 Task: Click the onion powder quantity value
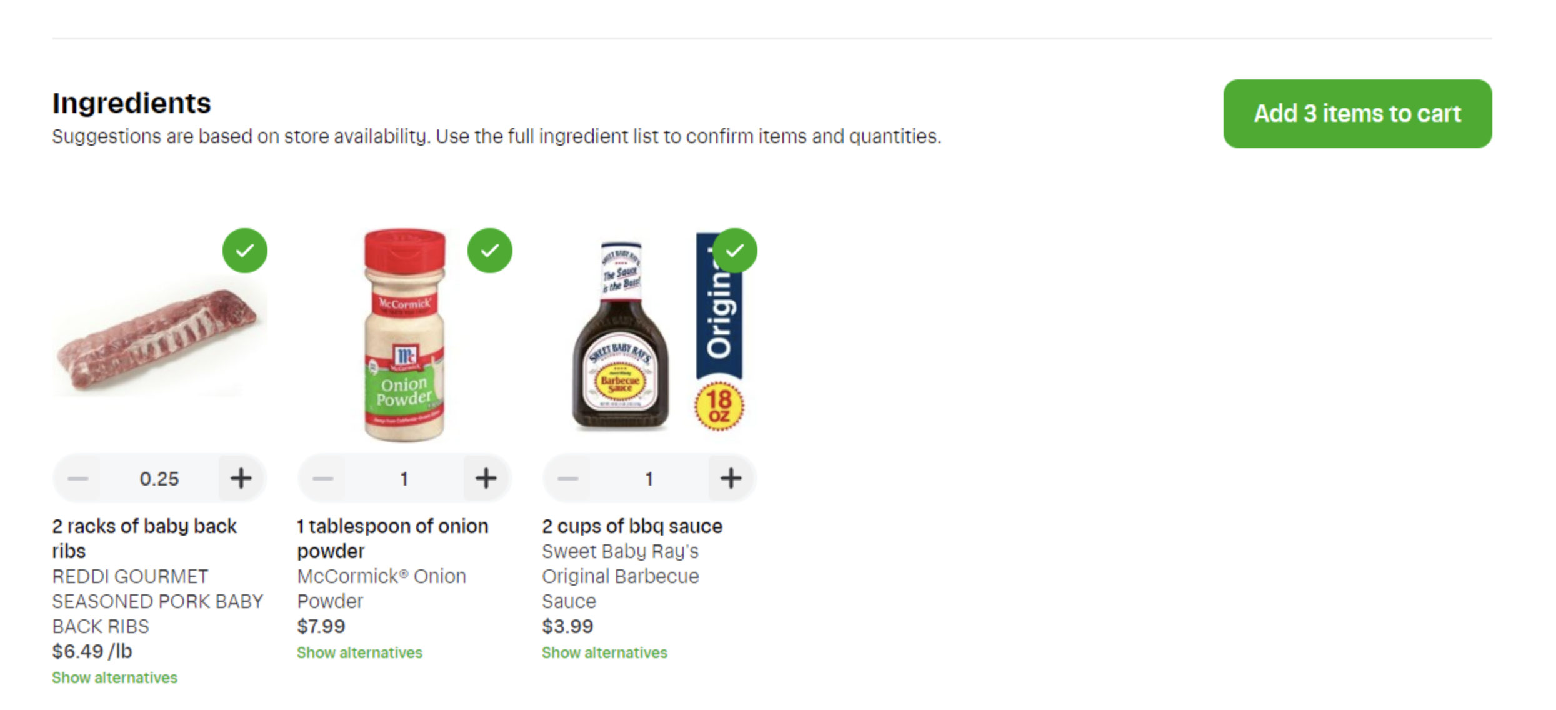click(404, 479)
